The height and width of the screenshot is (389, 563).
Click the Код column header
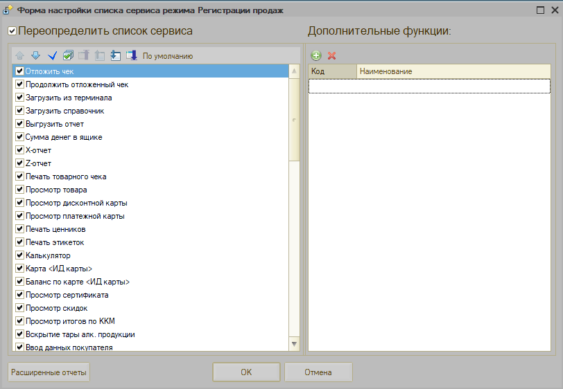pos(332,71)
